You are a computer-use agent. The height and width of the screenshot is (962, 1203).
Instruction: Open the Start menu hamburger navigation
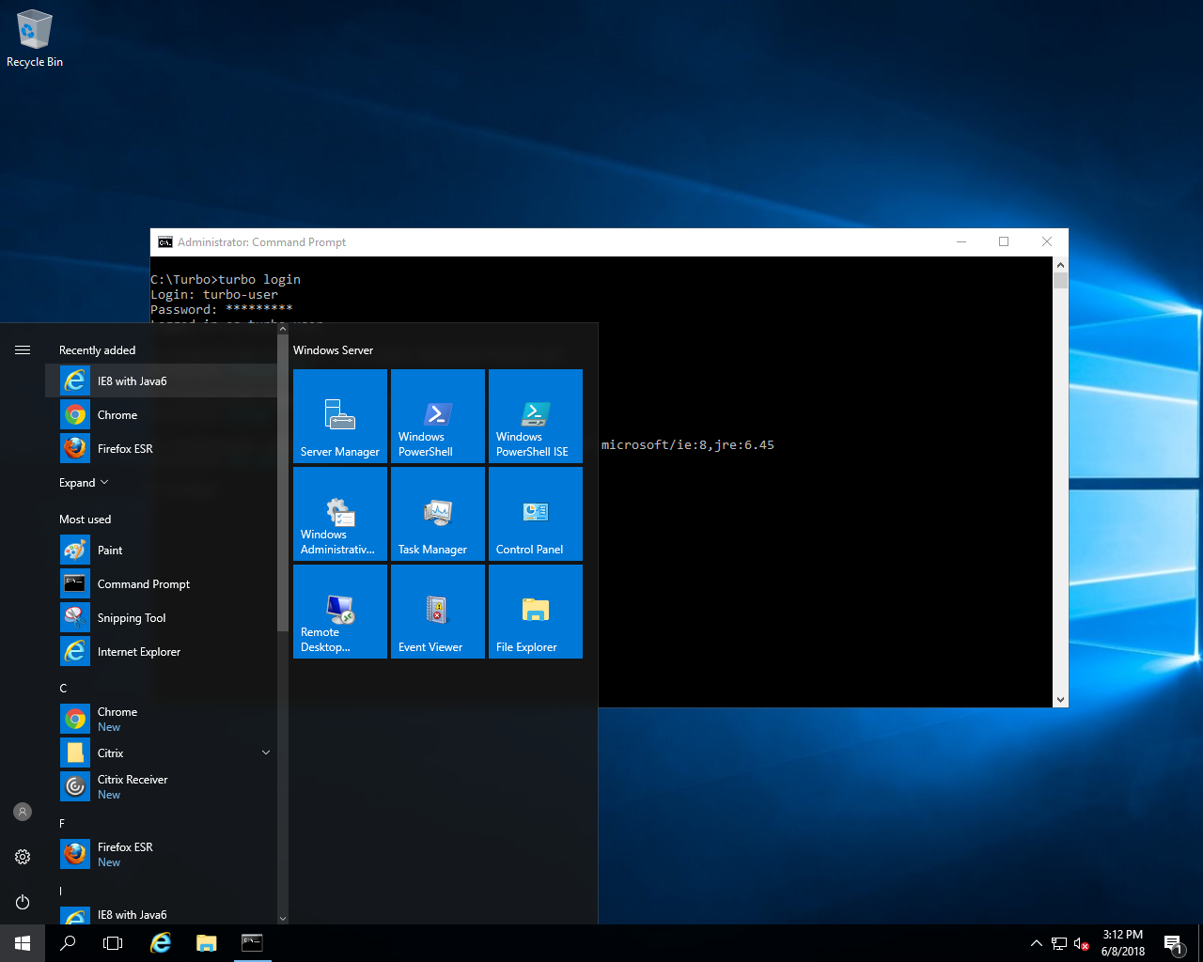pos(23,349)
